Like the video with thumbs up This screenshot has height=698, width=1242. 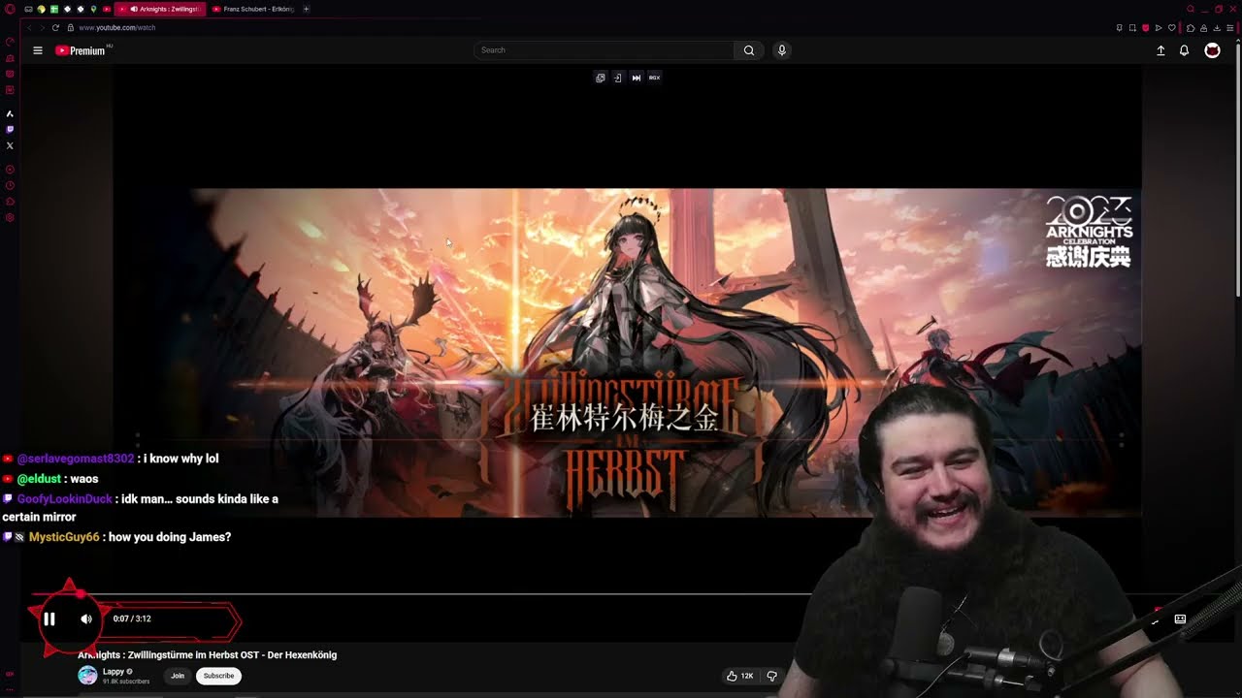pos(740,676)
